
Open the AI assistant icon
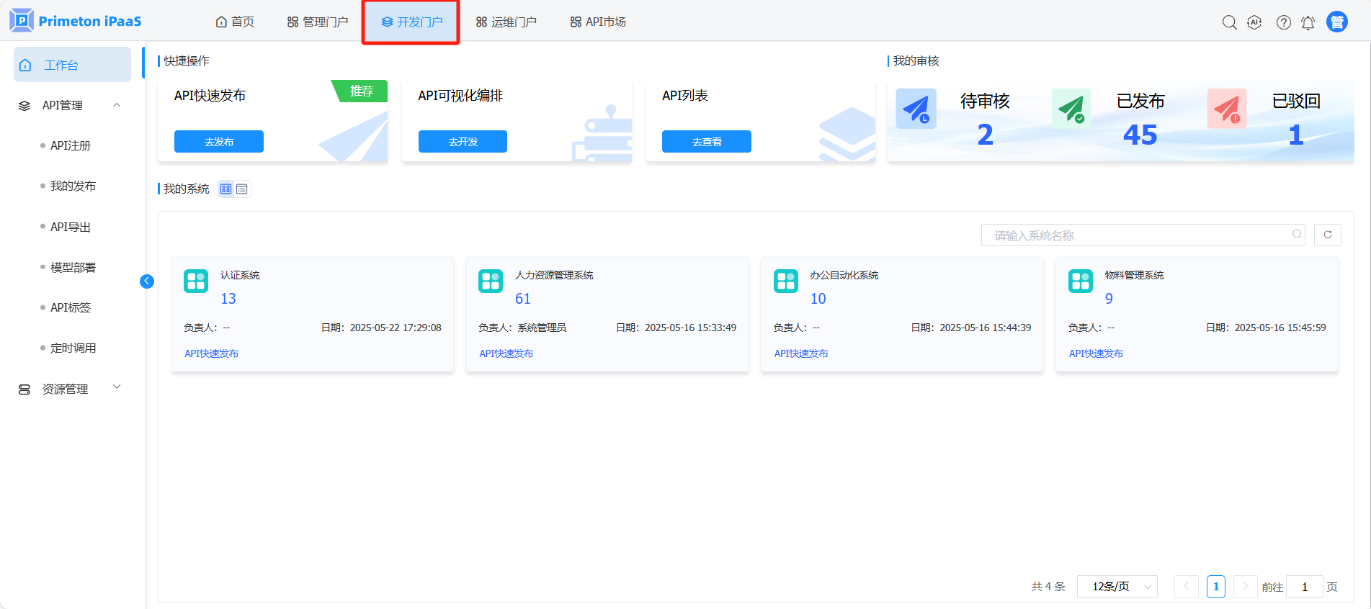click(x=1254, y=22)
